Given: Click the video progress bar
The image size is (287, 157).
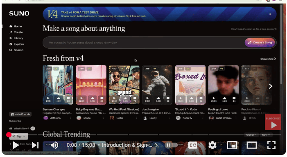Looking at the screenshot, I should pos(145,135).
